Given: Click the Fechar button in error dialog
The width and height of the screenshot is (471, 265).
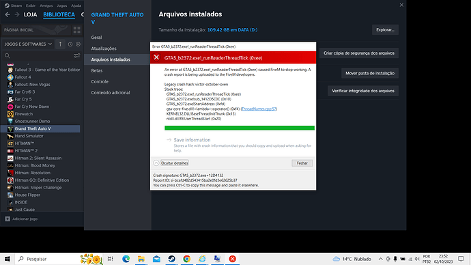Looking at the screenshot, I should [x=302, y=163].
